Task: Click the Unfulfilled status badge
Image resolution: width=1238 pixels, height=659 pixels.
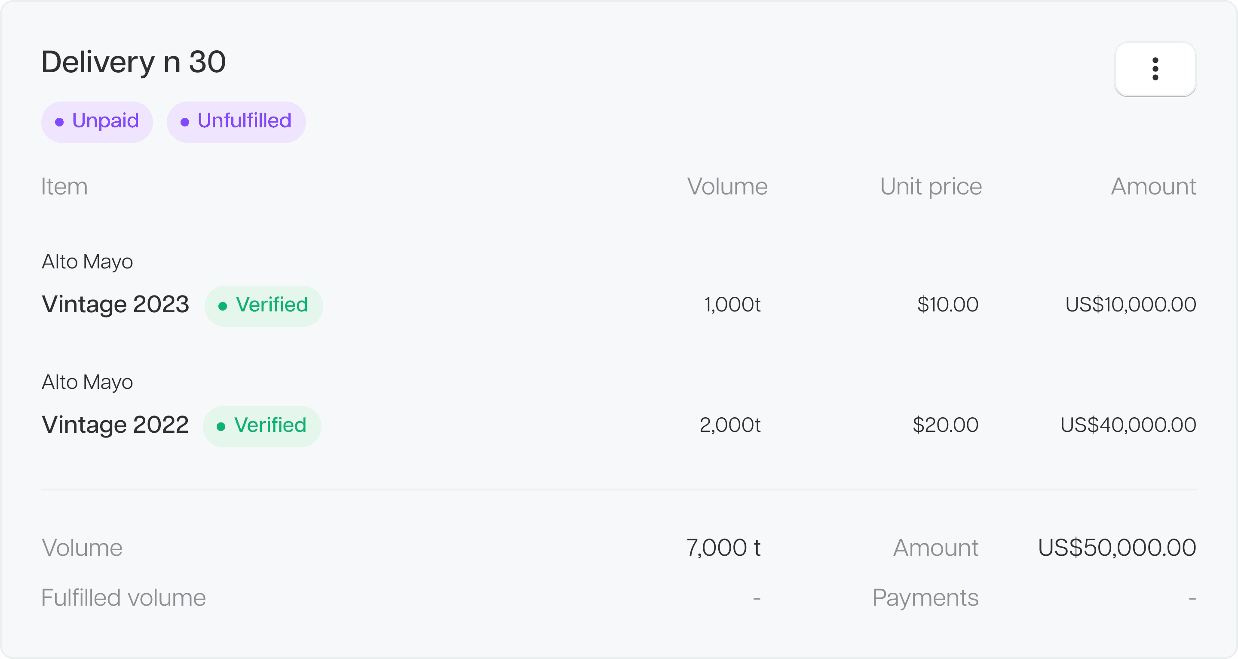Action: tap(236, 122)
